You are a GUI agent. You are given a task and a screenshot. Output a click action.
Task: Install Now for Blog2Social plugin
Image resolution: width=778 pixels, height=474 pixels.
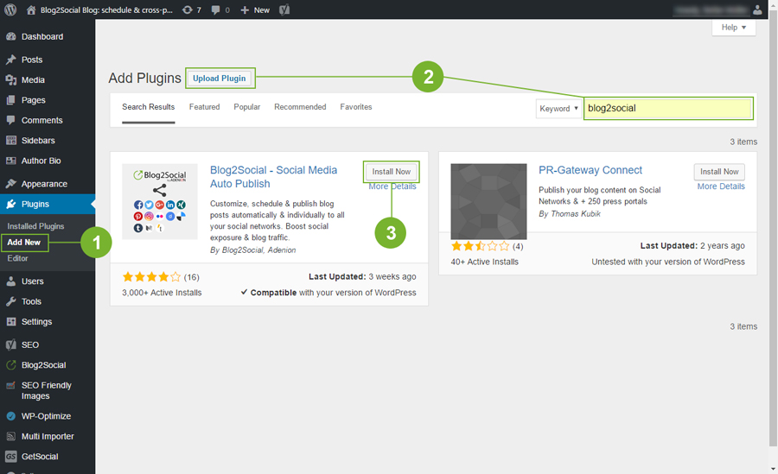[x=392, y=172]
